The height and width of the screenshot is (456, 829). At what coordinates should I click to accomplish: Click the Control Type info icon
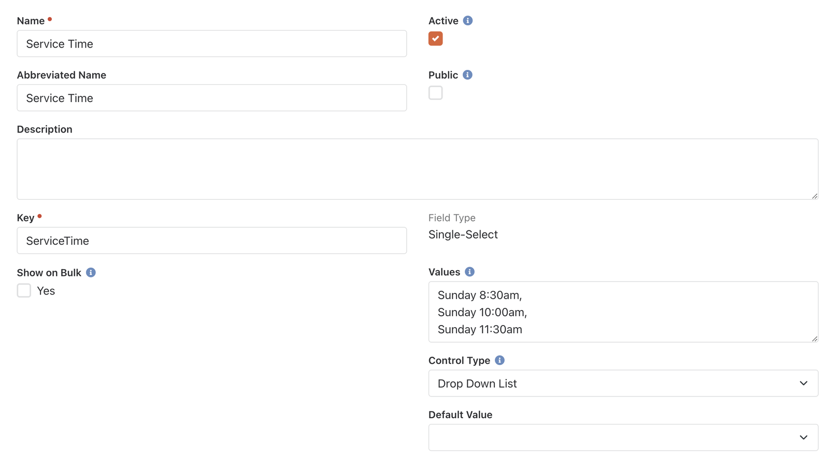[x=499, y=361]
